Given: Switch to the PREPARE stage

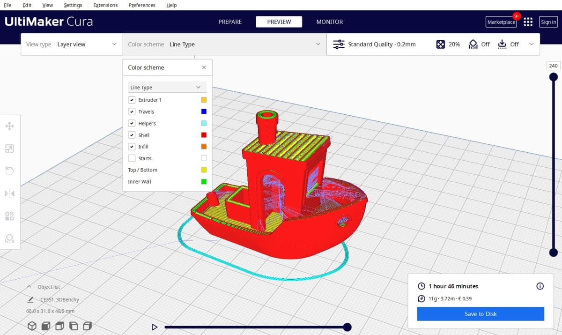Looking at the screenshot, I should (230, 22).
